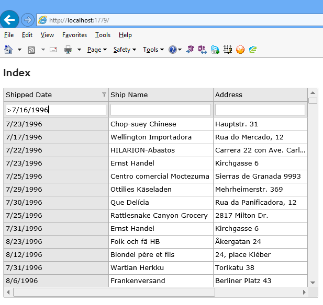Click the OneNote Linked Notes icon

tap(202, 50)
